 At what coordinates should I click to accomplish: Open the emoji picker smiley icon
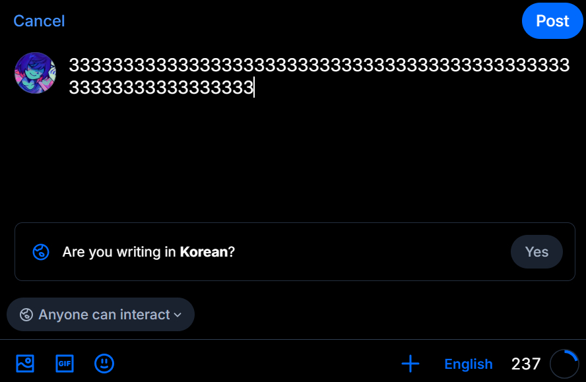(104, 364)
